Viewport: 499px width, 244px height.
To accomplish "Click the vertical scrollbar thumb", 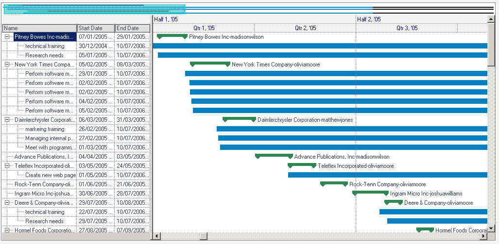I will pyautogui.click(x=491, y=44).
